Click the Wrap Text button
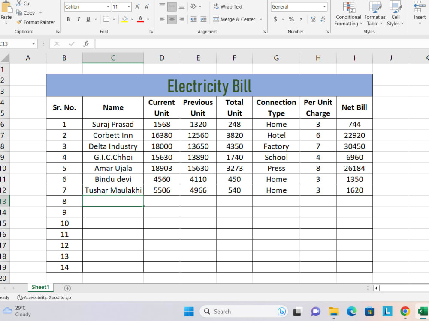429x321 pixels. pyautogui.click(x=228, y=6)
